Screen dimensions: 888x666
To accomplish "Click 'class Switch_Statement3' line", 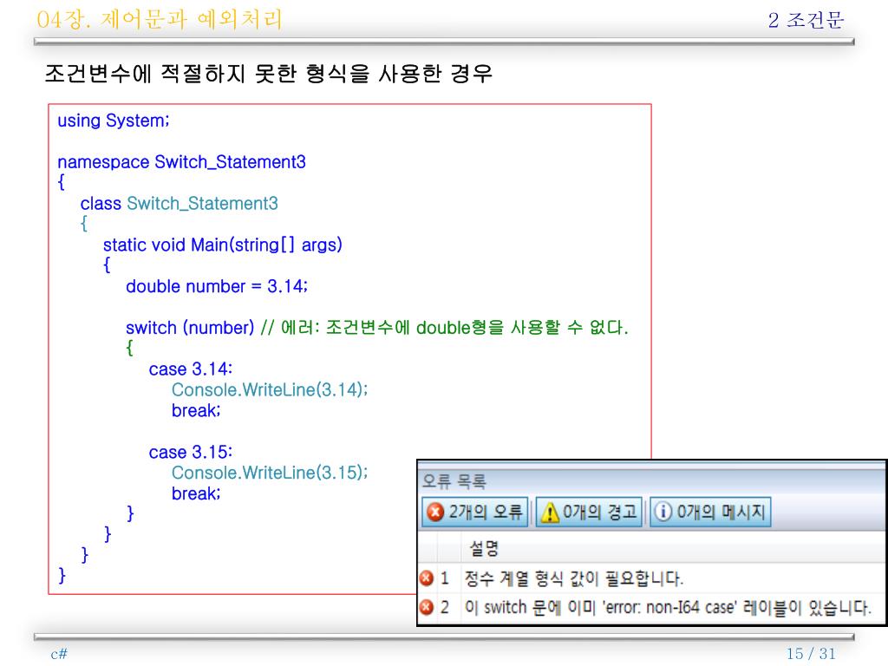I will point(179,203).
